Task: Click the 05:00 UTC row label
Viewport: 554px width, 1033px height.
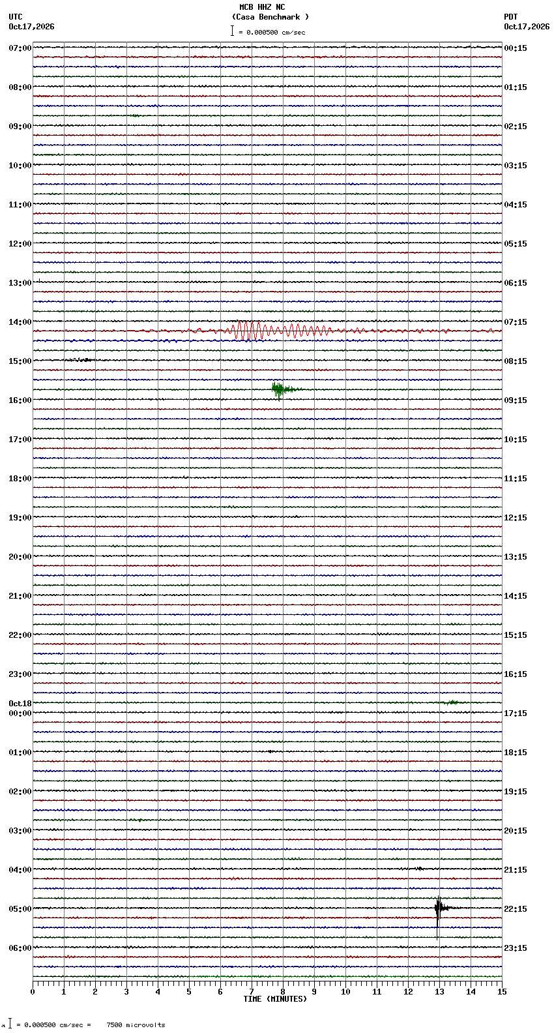Action: pos(20,909)
